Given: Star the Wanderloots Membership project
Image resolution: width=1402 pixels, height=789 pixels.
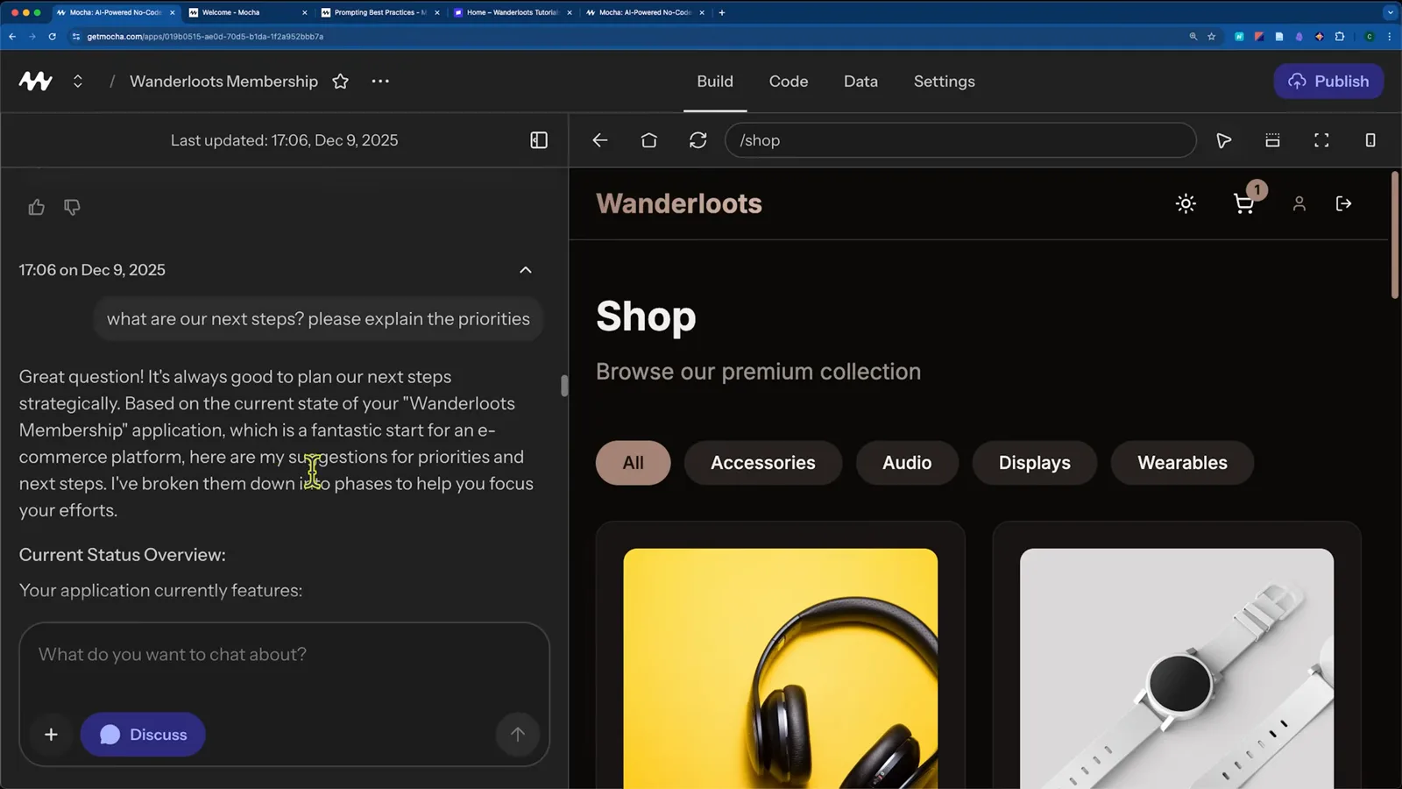Looking at the screenshot, I should [x=341, y=81].
